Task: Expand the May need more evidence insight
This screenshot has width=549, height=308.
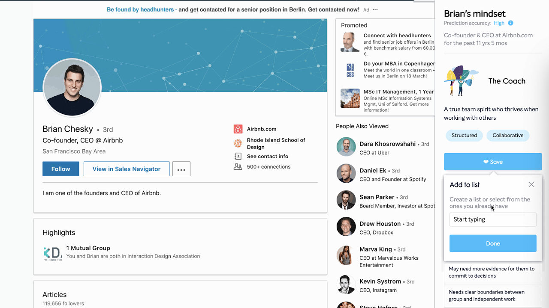Action: (x=492, y=272)
